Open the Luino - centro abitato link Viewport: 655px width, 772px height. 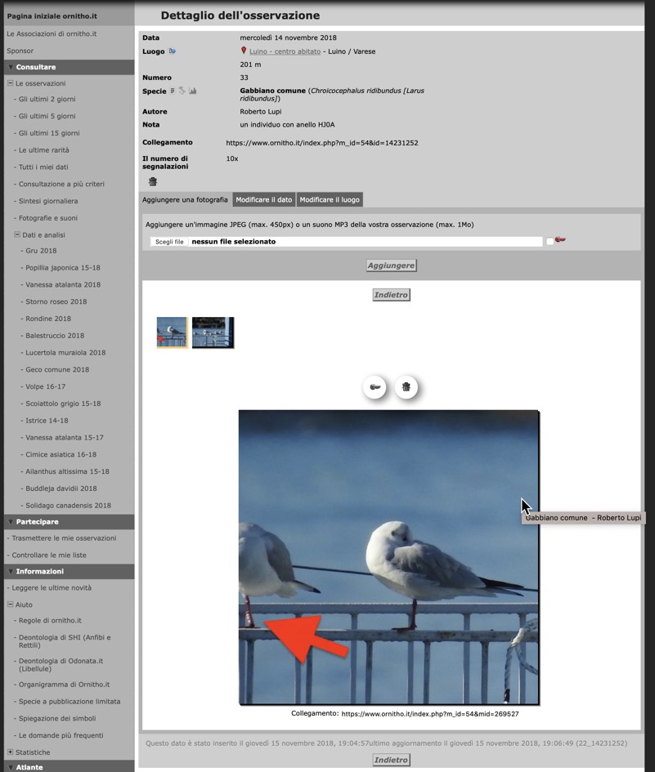click(x=284, y=51)
